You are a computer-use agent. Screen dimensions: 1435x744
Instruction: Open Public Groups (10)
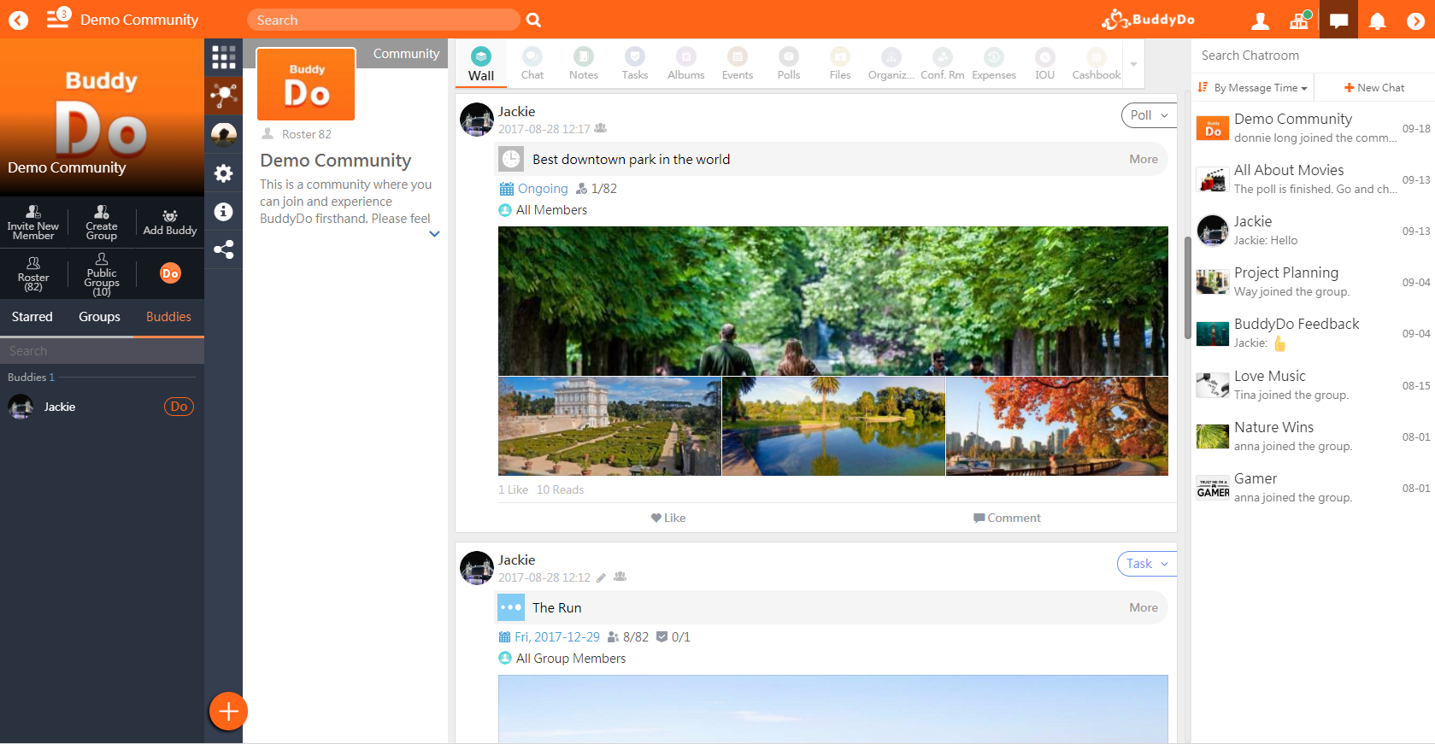click(102, 274)
